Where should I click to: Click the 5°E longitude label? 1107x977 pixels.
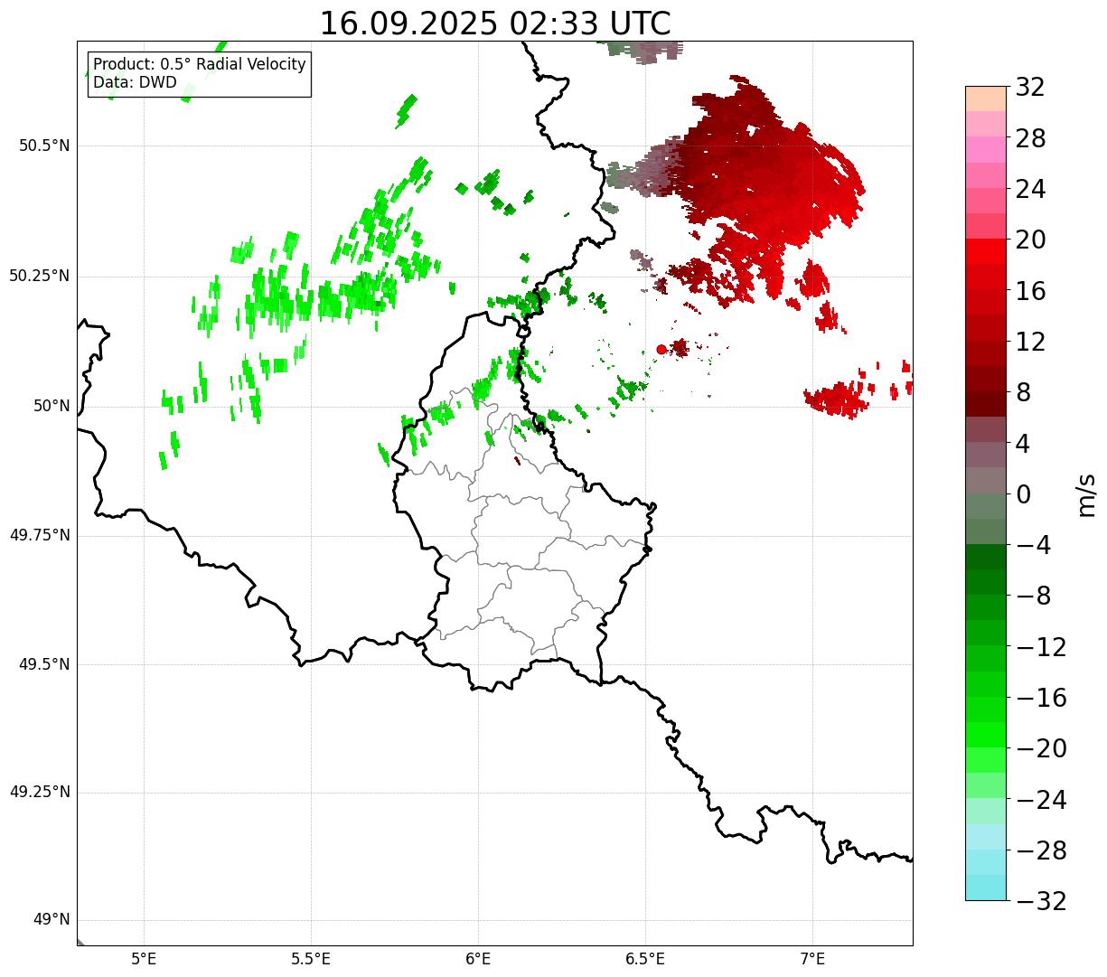(144, 959)
